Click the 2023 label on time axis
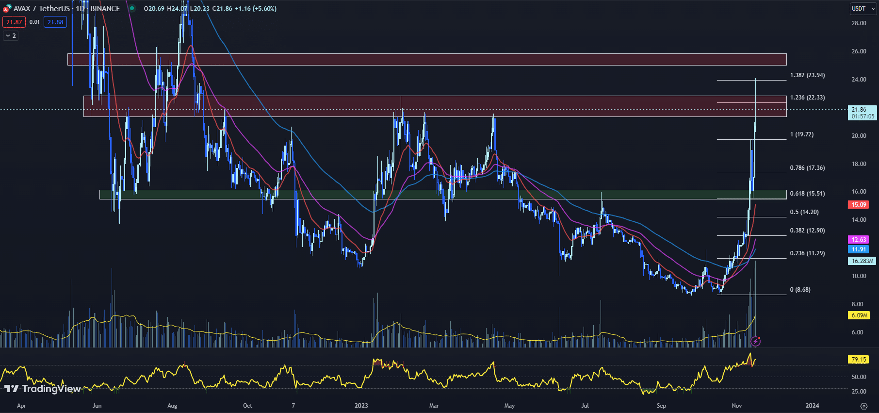 click(x=361, y=406)
